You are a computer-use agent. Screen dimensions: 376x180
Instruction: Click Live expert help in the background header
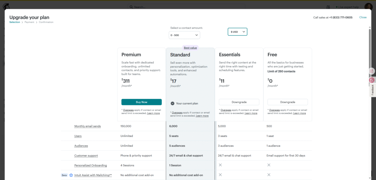coord(347,7)
